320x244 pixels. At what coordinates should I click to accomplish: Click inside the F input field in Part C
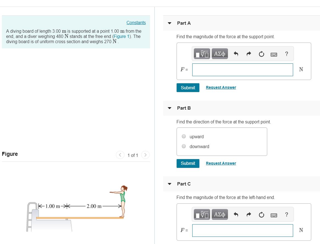(x=242, y=230)
